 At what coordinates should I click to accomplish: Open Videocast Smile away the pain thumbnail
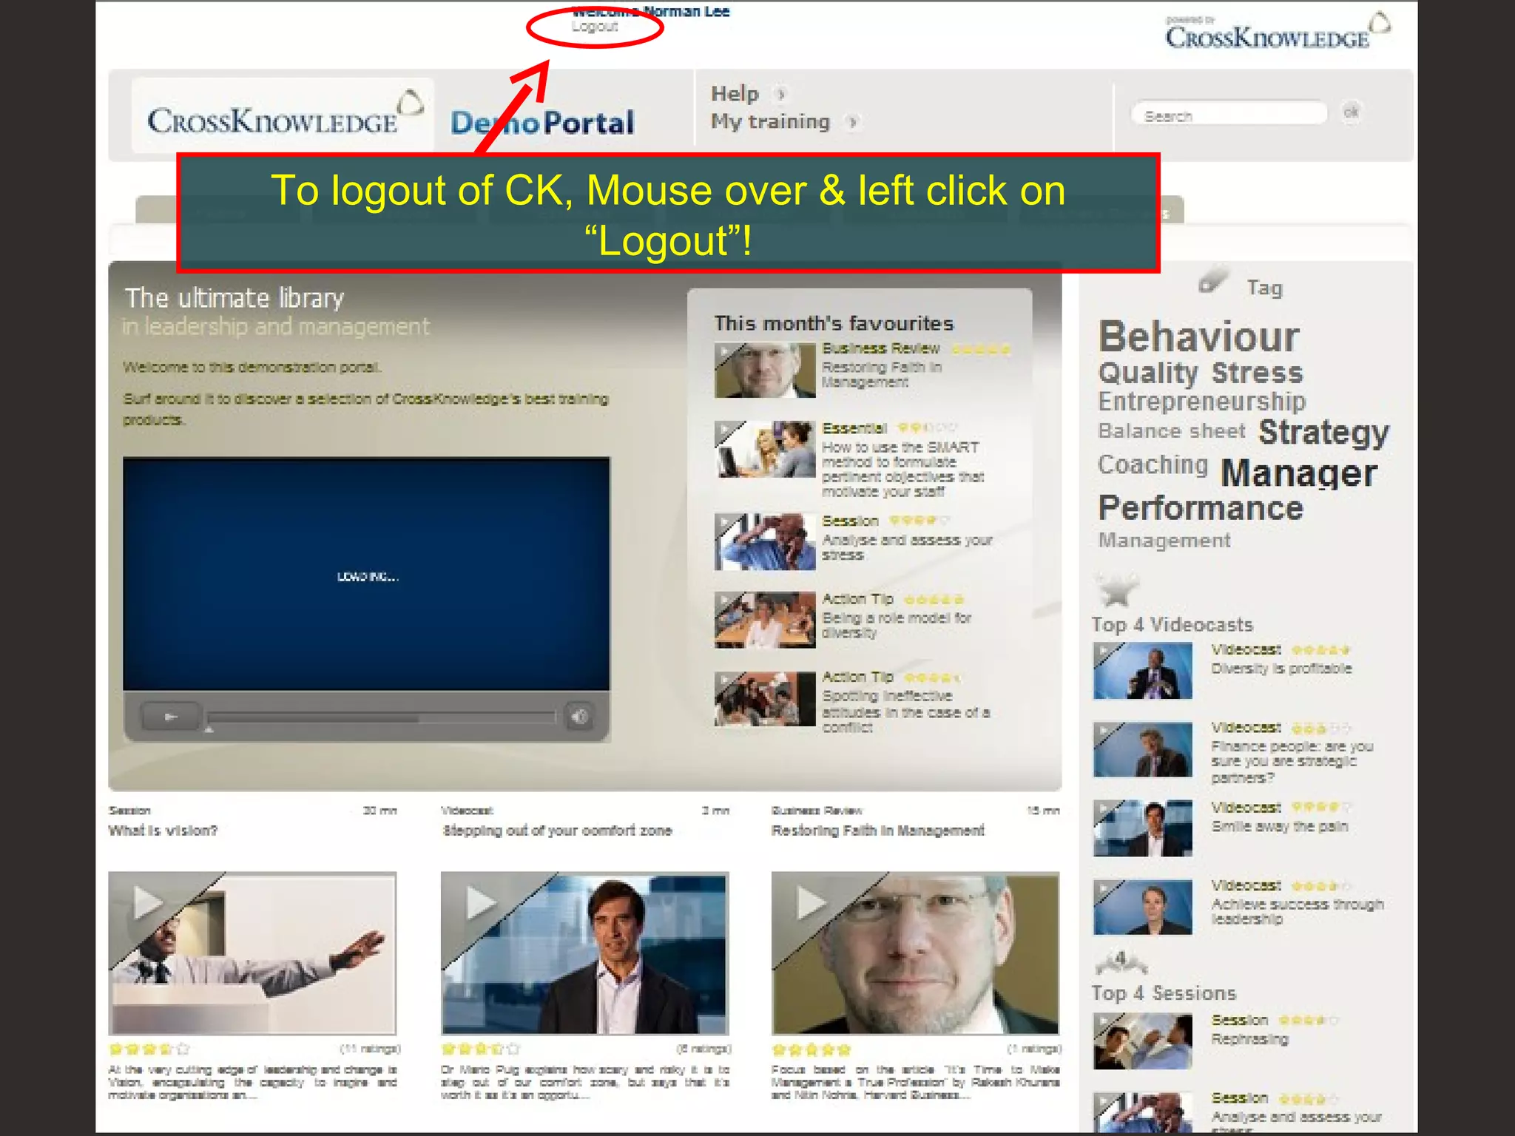[1143, 828]
